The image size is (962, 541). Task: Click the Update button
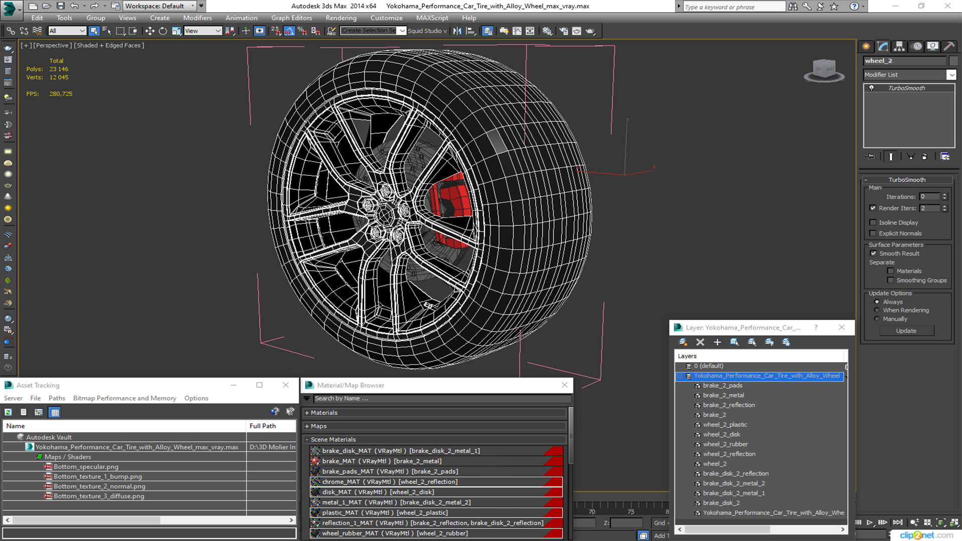[906, 331]
